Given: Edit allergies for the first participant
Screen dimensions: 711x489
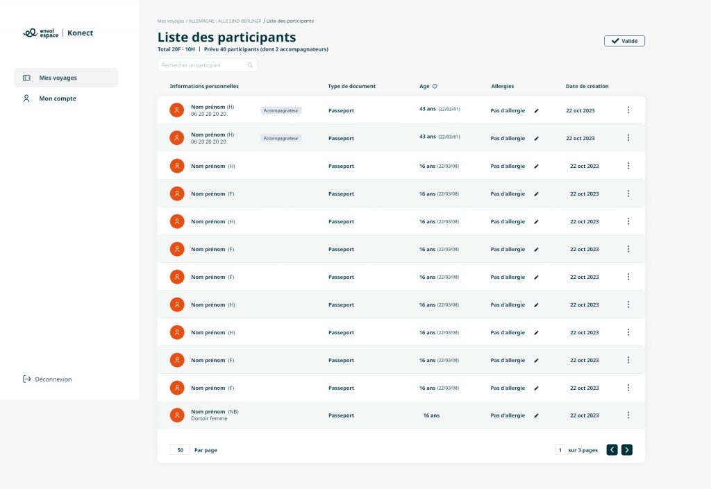Looking at the screenshot, I should (535, 110).
